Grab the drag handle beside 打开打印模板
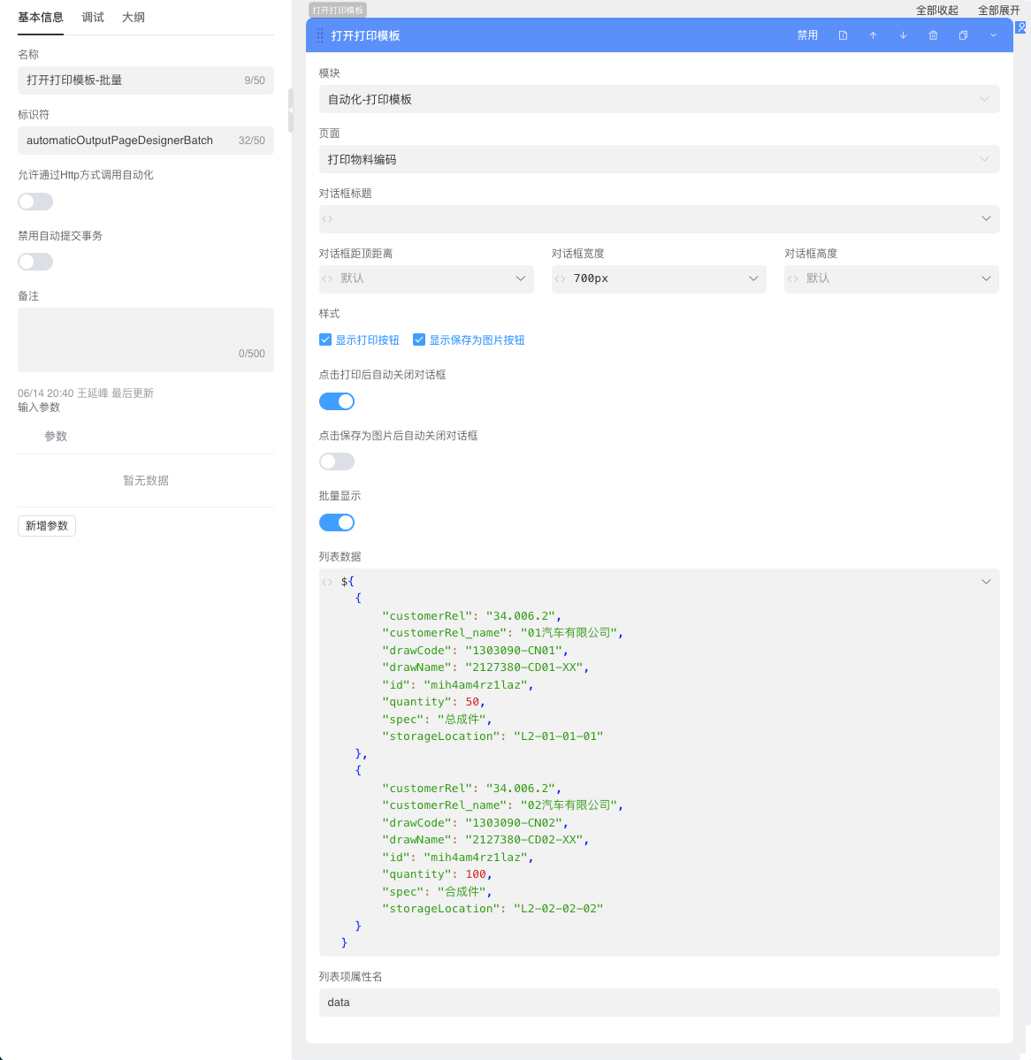The height and width of the screenshot is (1060, 1031). tap(320, 35)
